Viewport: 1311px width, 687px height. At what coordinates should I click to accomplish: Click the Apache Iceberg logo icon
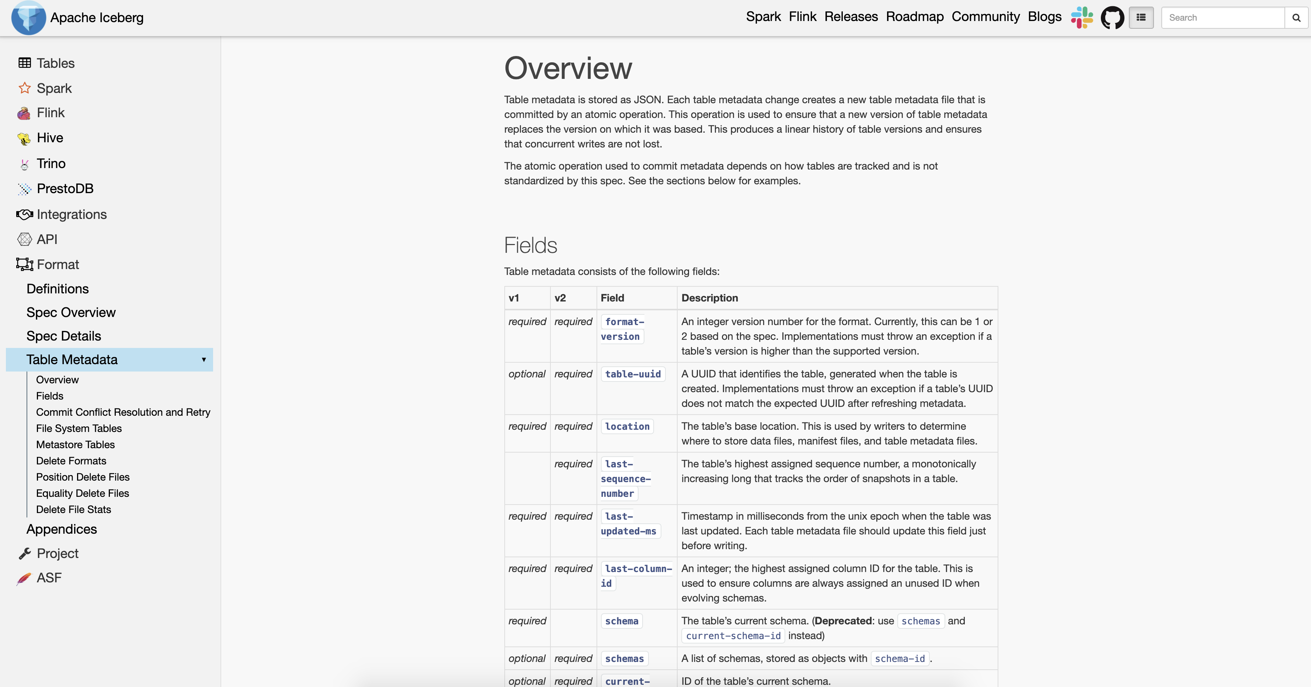(x=28, y=18)
